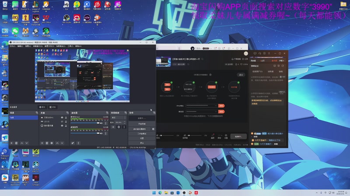350x196 pixels.
Task: Click 开播提醒 bell in streaming companion
Action: (236, 59)
